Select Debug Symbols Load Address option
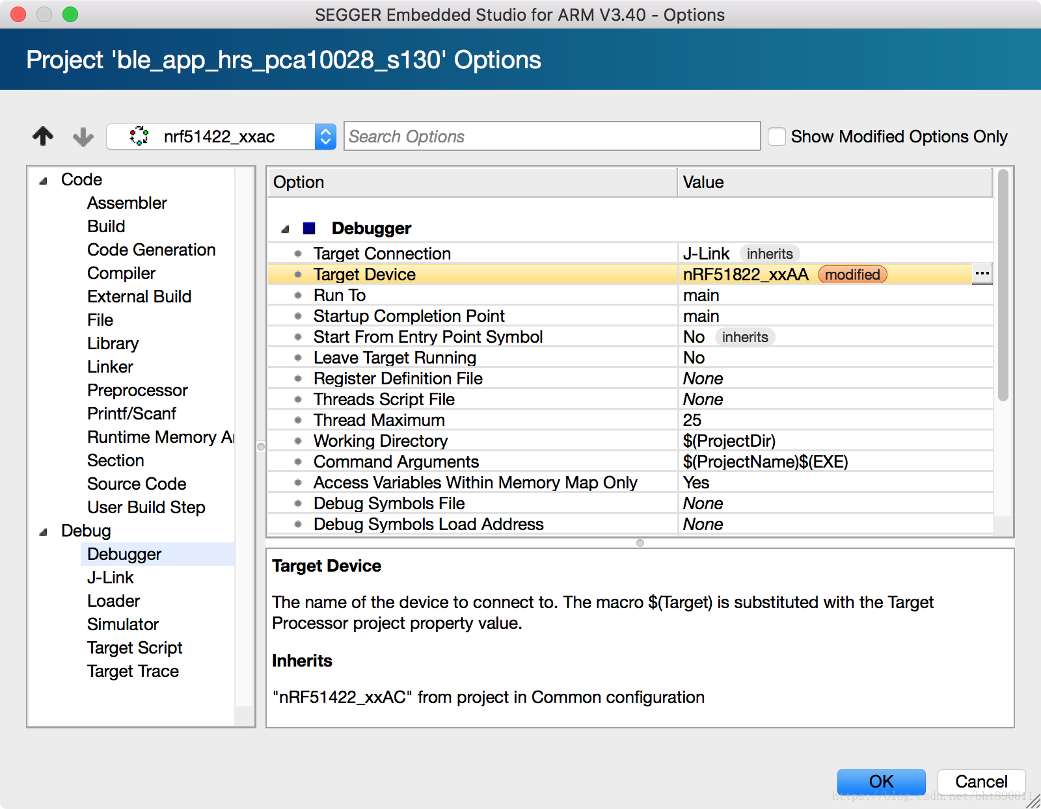Viewport: 1041px width, 809px height. 630,524
